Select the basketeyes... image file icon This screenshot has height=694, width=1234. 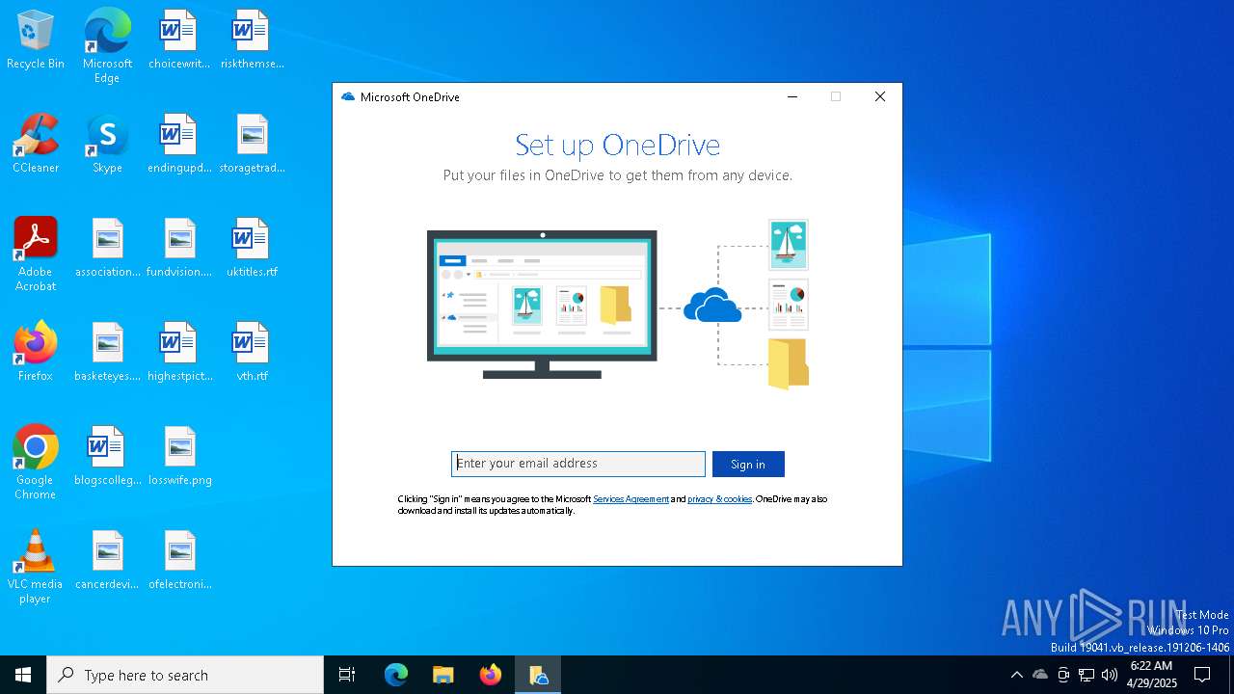coord(107,353)
